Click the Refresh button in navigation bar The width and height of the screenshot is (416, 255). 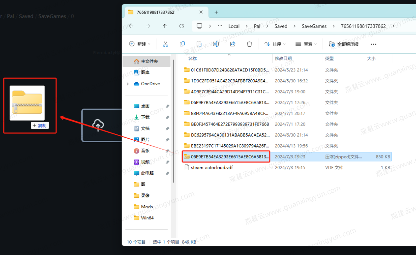[181, 26]
